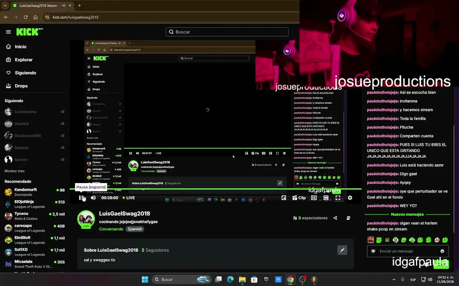Open recommended channel ElmilloR

35,240
